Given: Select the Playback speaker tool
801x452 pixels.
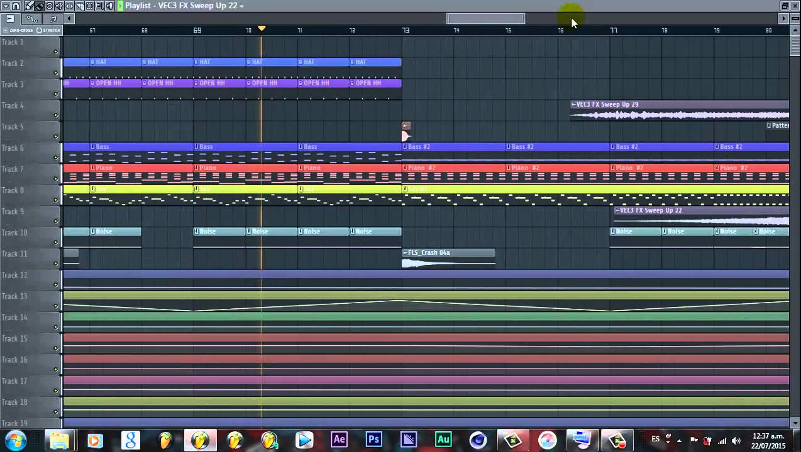Looking at the screenshot, I should [109, 6].
